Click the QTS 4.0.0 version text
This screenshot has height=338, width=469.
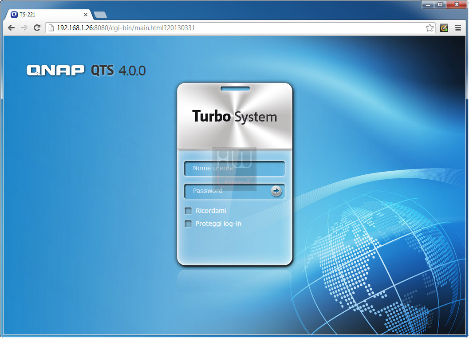coord(118,71)
